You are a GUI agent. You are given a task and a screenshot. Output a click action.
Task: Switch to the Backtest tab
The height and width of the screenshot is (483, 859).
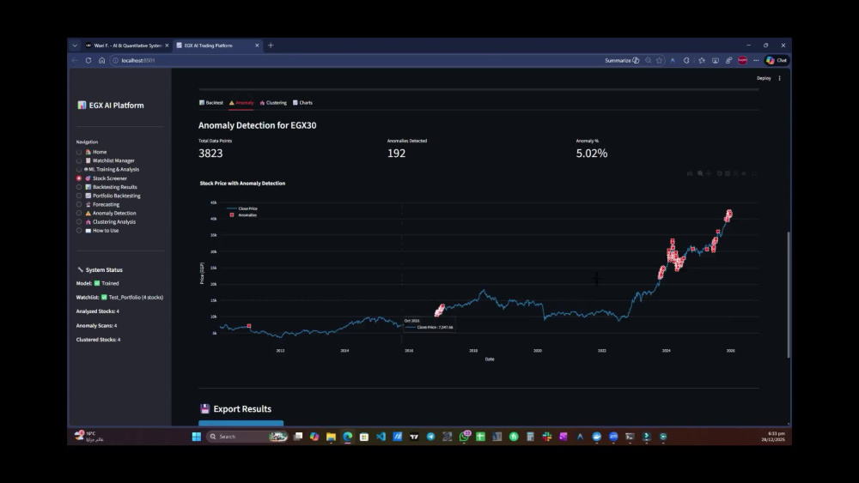point(211,103)
